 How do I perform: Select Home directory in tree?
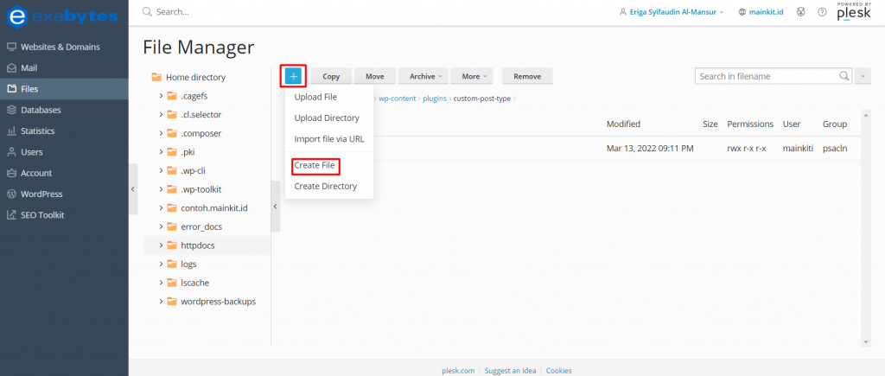(195, 77)
